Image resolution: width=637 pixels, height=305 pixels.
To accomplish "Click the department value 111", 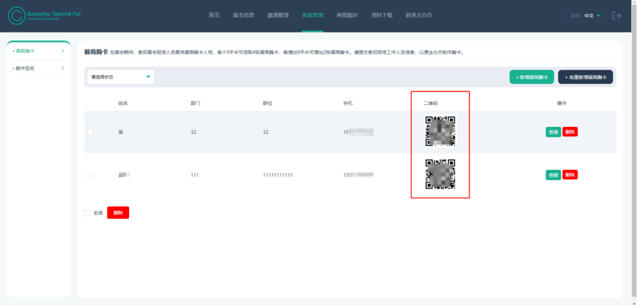I will (195, 175).
